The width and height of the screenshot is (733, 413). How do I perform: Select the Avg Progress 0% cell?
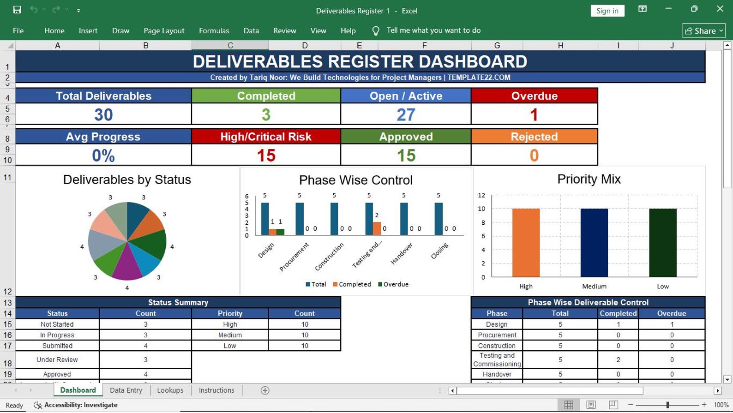(103, 155)
